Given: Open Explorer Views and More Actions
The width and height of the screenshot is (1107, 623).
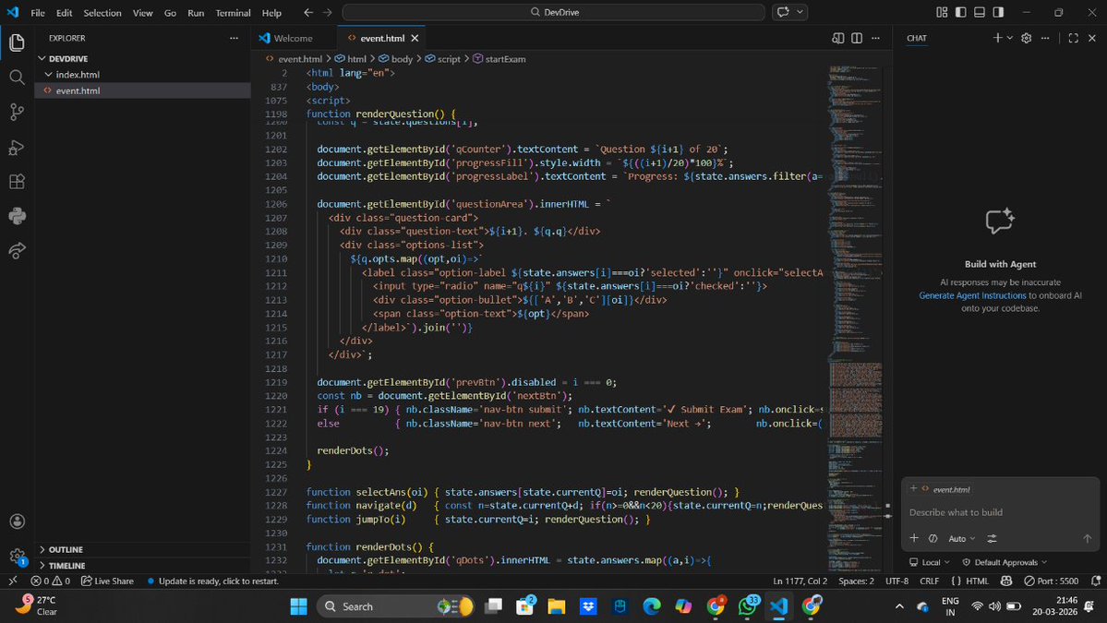Looking at the screenshot, I should 234,38.
